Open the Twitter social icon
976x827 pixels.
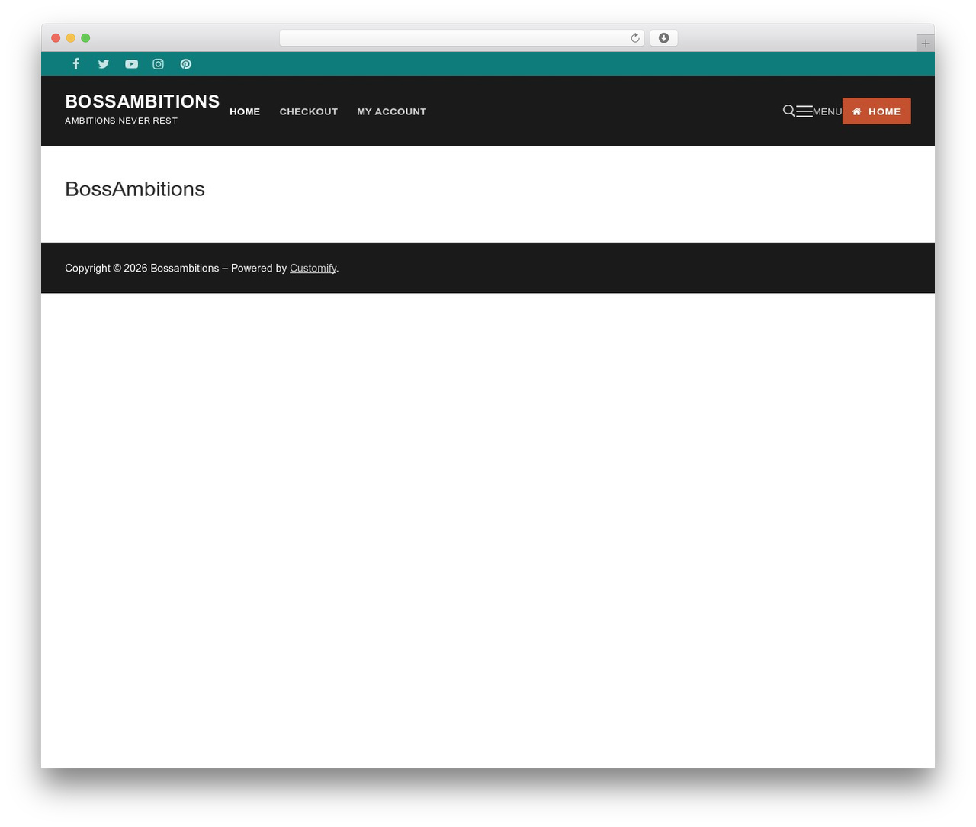[x=104, y=64]
